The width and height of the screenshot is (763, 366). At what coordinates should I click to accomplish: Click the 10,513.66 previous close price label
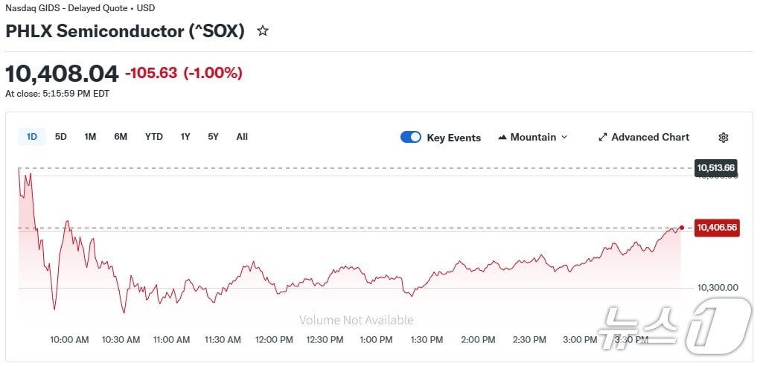point(716,168)
